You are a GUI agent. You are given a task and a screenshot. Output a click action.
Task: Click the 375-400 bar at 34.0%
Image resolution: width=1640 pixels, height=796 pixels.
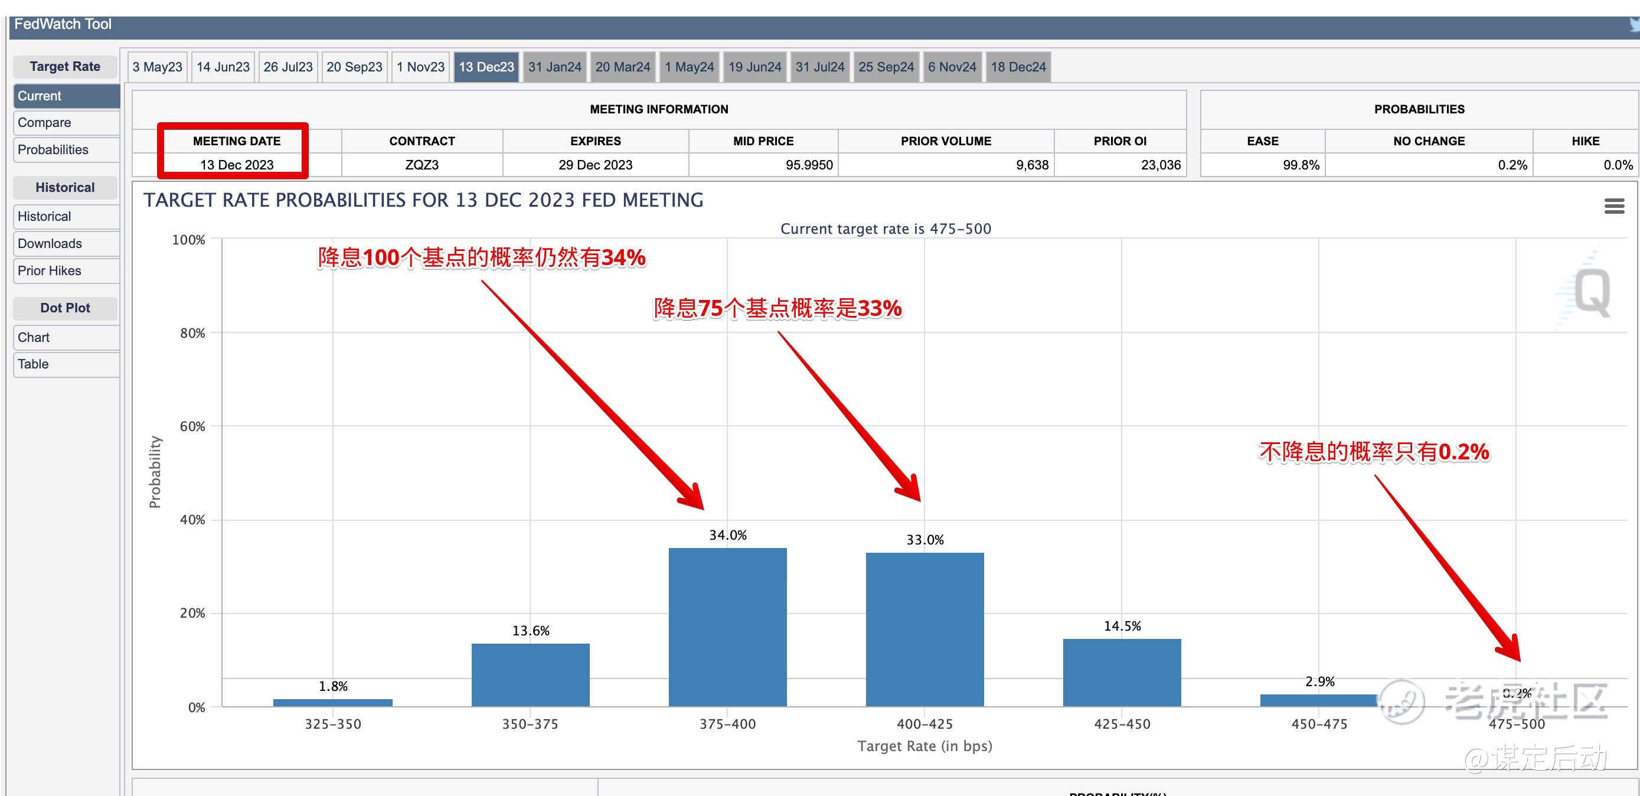[728, 627]
